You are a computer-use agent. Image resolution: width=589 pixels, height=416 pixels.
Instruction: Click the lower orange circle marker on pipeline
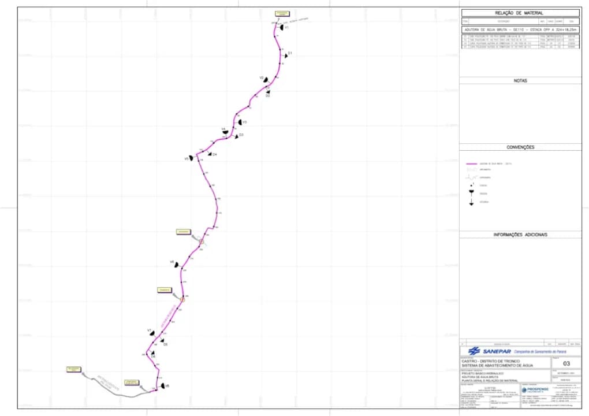[182, 299]
